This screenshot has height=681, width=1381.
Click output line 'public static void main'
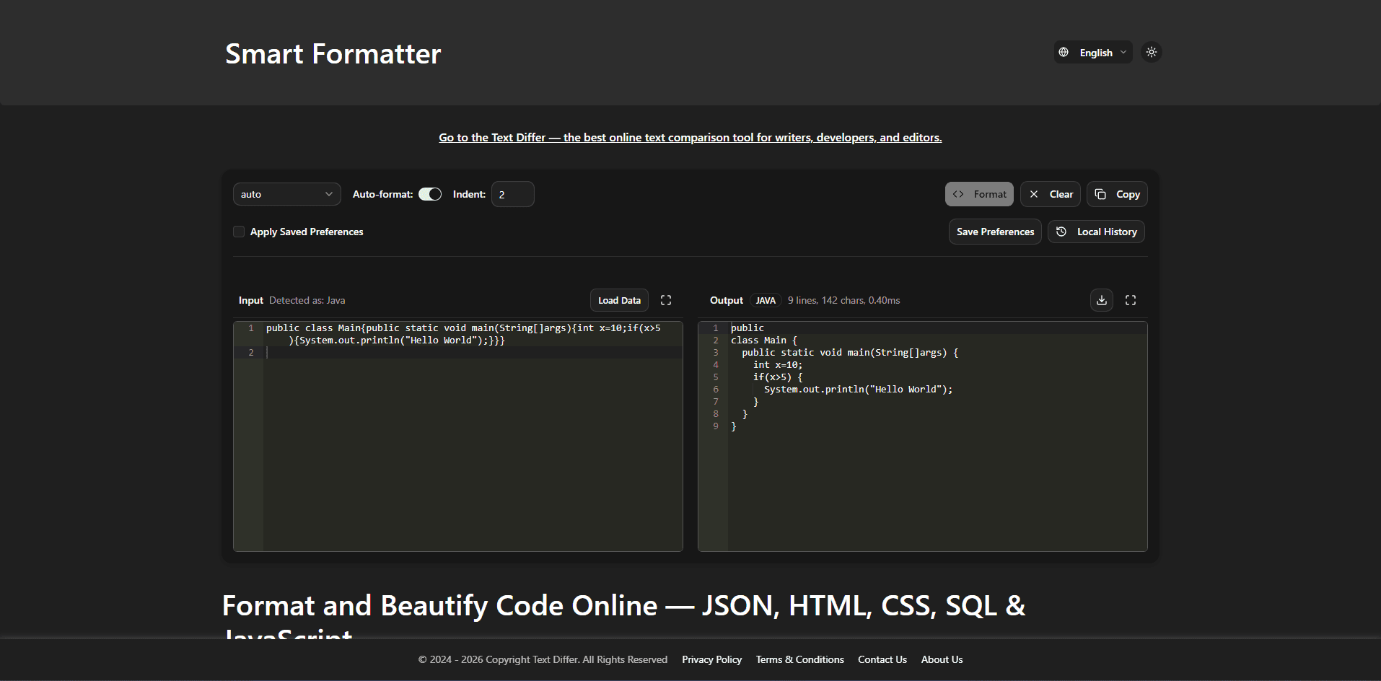850,352
